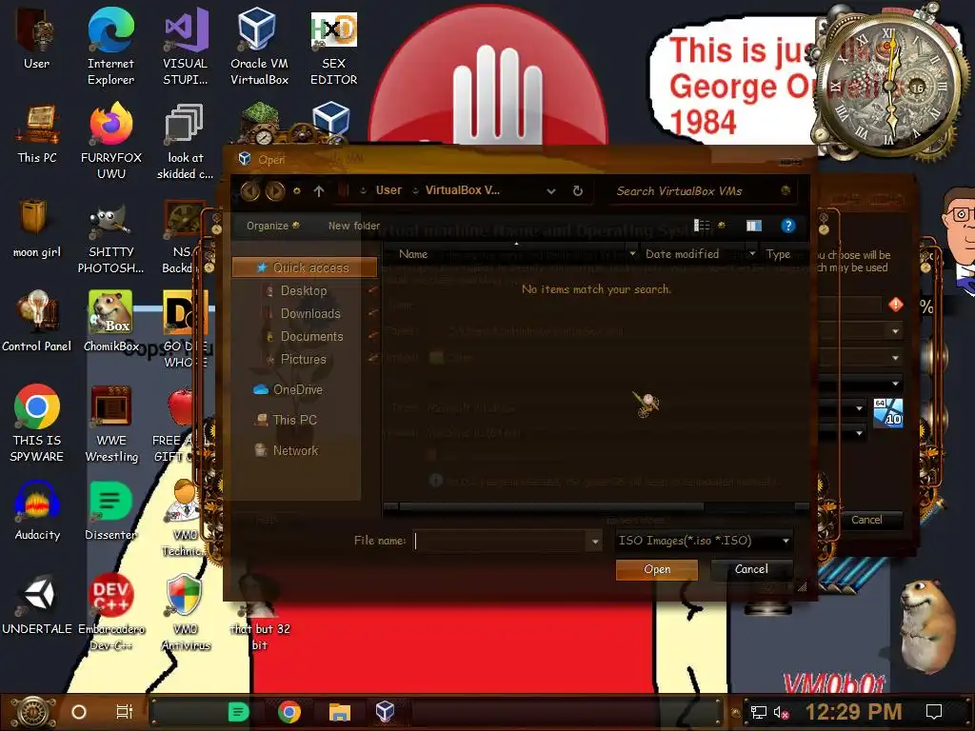Screen dimensions: 975x731
Task: Select Pictures in navigation pane
Action: point(303,359)
